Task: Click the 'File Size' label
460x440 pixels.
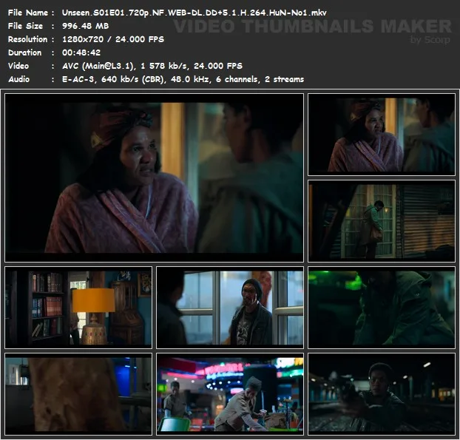Action: [25, 26]
